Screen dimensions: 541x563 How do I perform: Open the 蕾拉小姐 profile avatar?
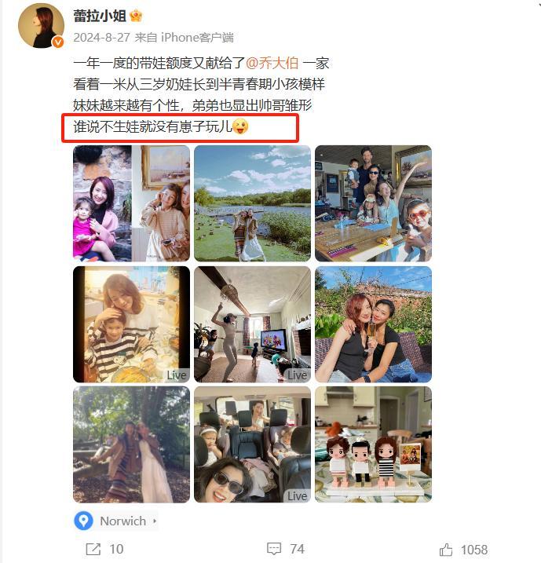point(41,26)
